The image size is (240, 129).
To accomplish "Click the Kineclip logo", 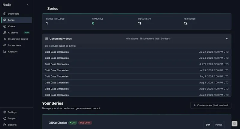I will pos(7,5).
